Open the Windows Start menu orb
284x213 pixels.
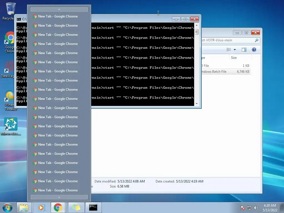click(7, 207)
